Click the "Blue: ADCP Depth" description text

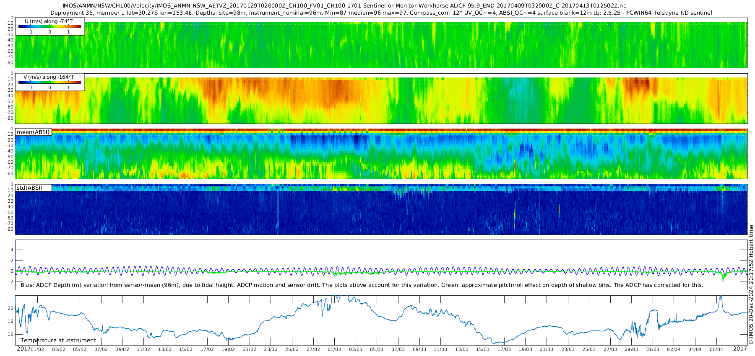(362, 285)
